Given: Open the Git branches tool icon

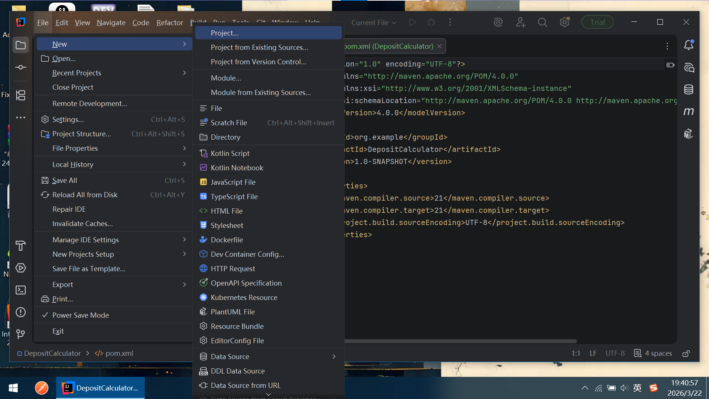Looking at the screenshot, I should pyautogui.click(x=21, y=334).
